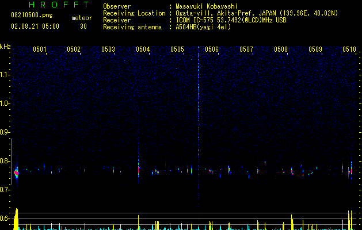Click the 0.8 kHz axis label
362x230 pixels.
click(5, 161)
